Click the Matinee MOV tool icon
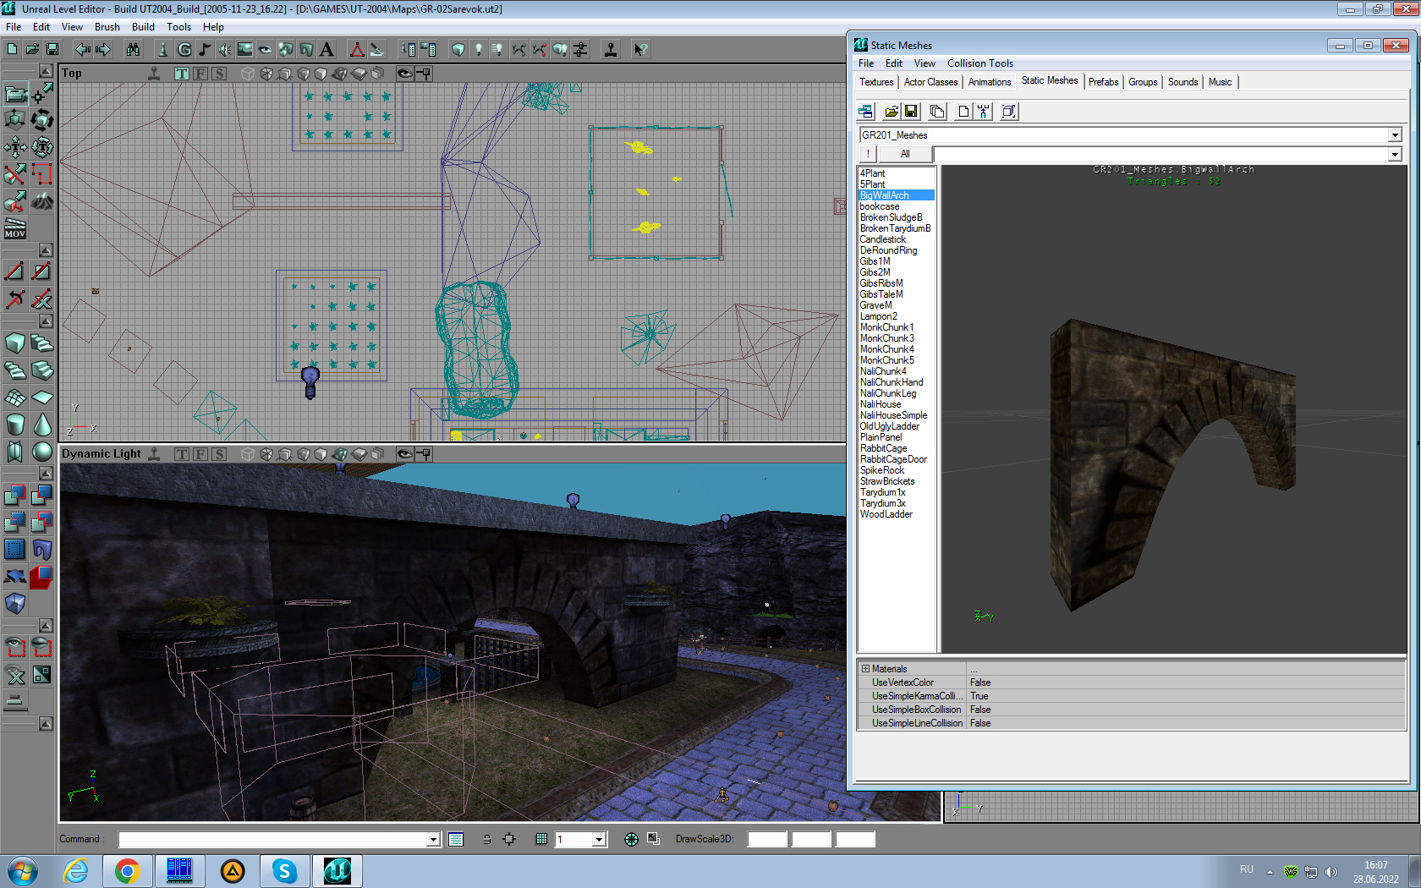1421x888 pixels. tap(15, 228)
